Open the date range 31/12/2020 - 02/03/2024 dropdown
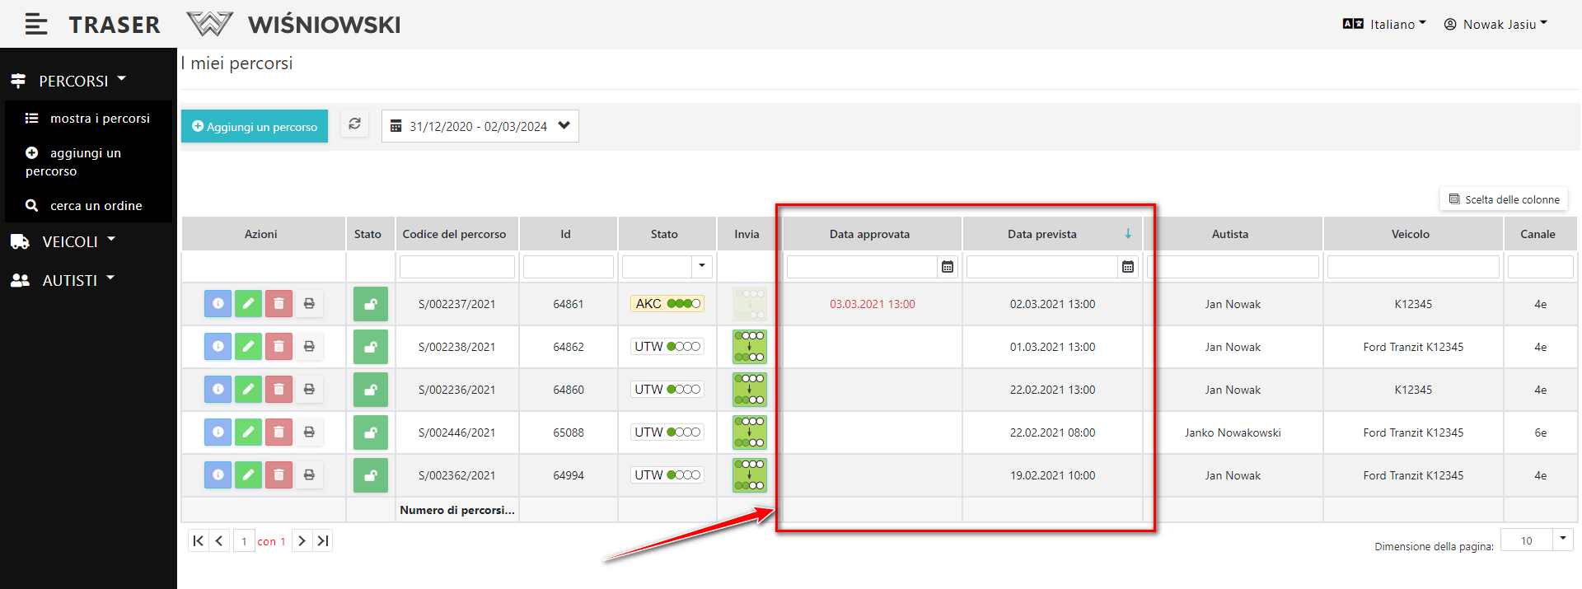The height and width of the screenshot is (589, 1582). (480, 126)
